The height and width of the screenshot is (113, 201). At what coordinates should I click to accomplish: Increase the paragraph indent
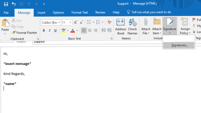pyautogui.click(x=110, y=31)
